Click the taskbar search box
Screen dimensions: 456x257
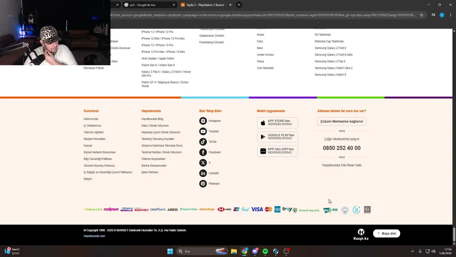coord(202,251)
